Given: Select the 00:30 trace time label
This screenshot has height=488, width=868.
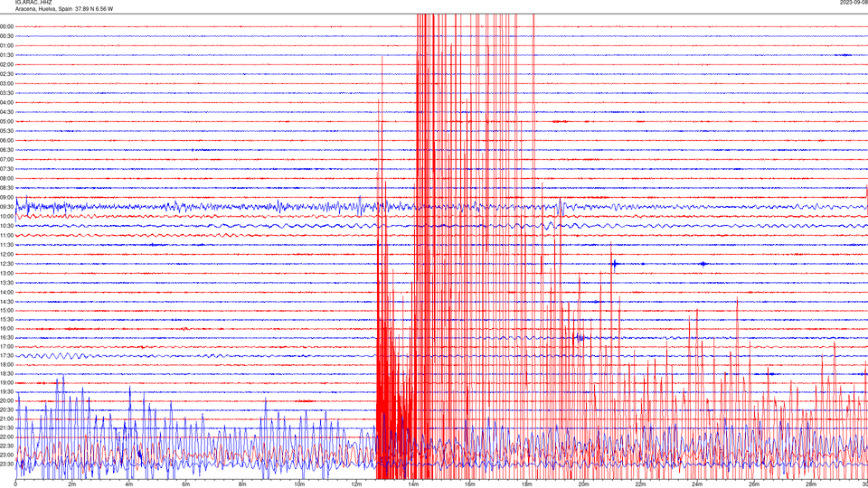Looking at the screenshot, I should point(6,36).
